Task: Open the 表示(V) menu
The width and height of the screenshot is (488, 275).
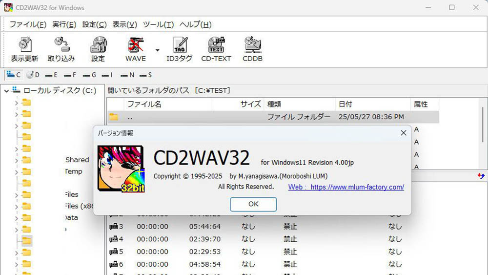Action: pyautogui.click(x=124, y=24)
